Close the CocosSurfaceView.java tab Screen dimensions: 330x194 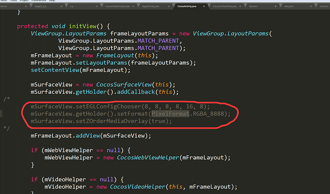[240, 7]
